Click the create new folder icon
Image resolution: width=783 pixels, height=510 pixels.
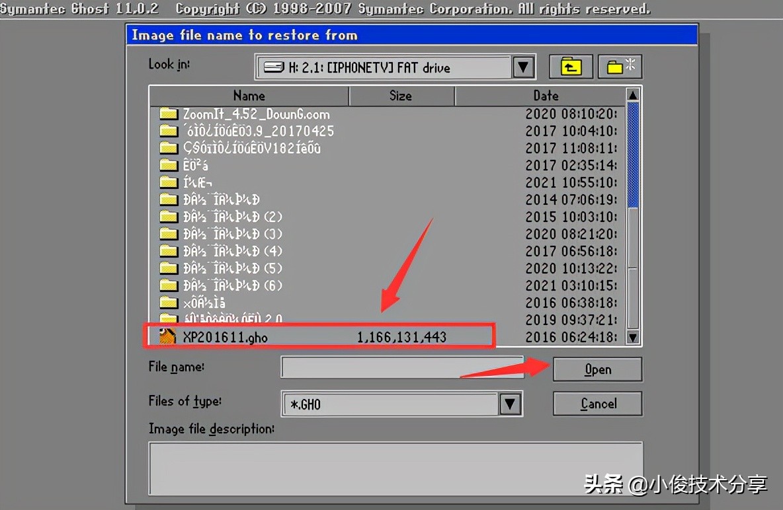[619, 66]
